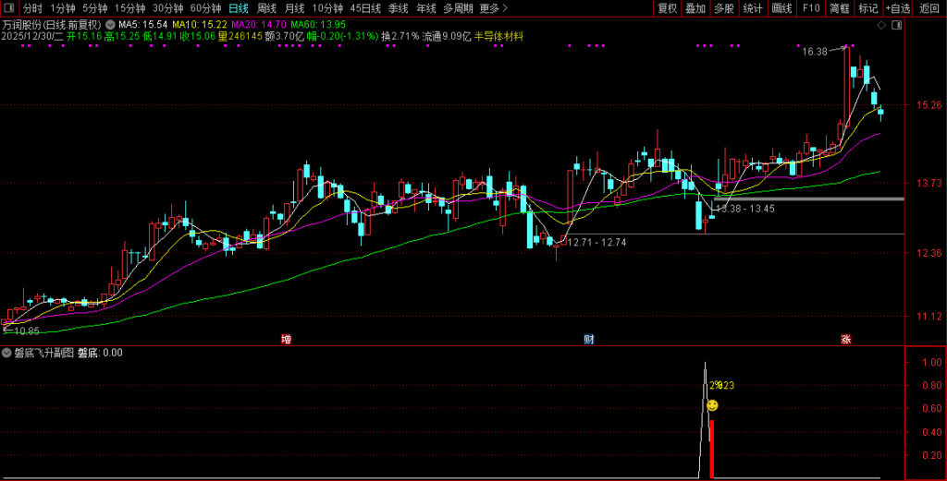Click the 半导体材料 sector link
Image resolution: width=947 pixels, height=481 pixels.
pyautogui.click(x=498, y=37)
